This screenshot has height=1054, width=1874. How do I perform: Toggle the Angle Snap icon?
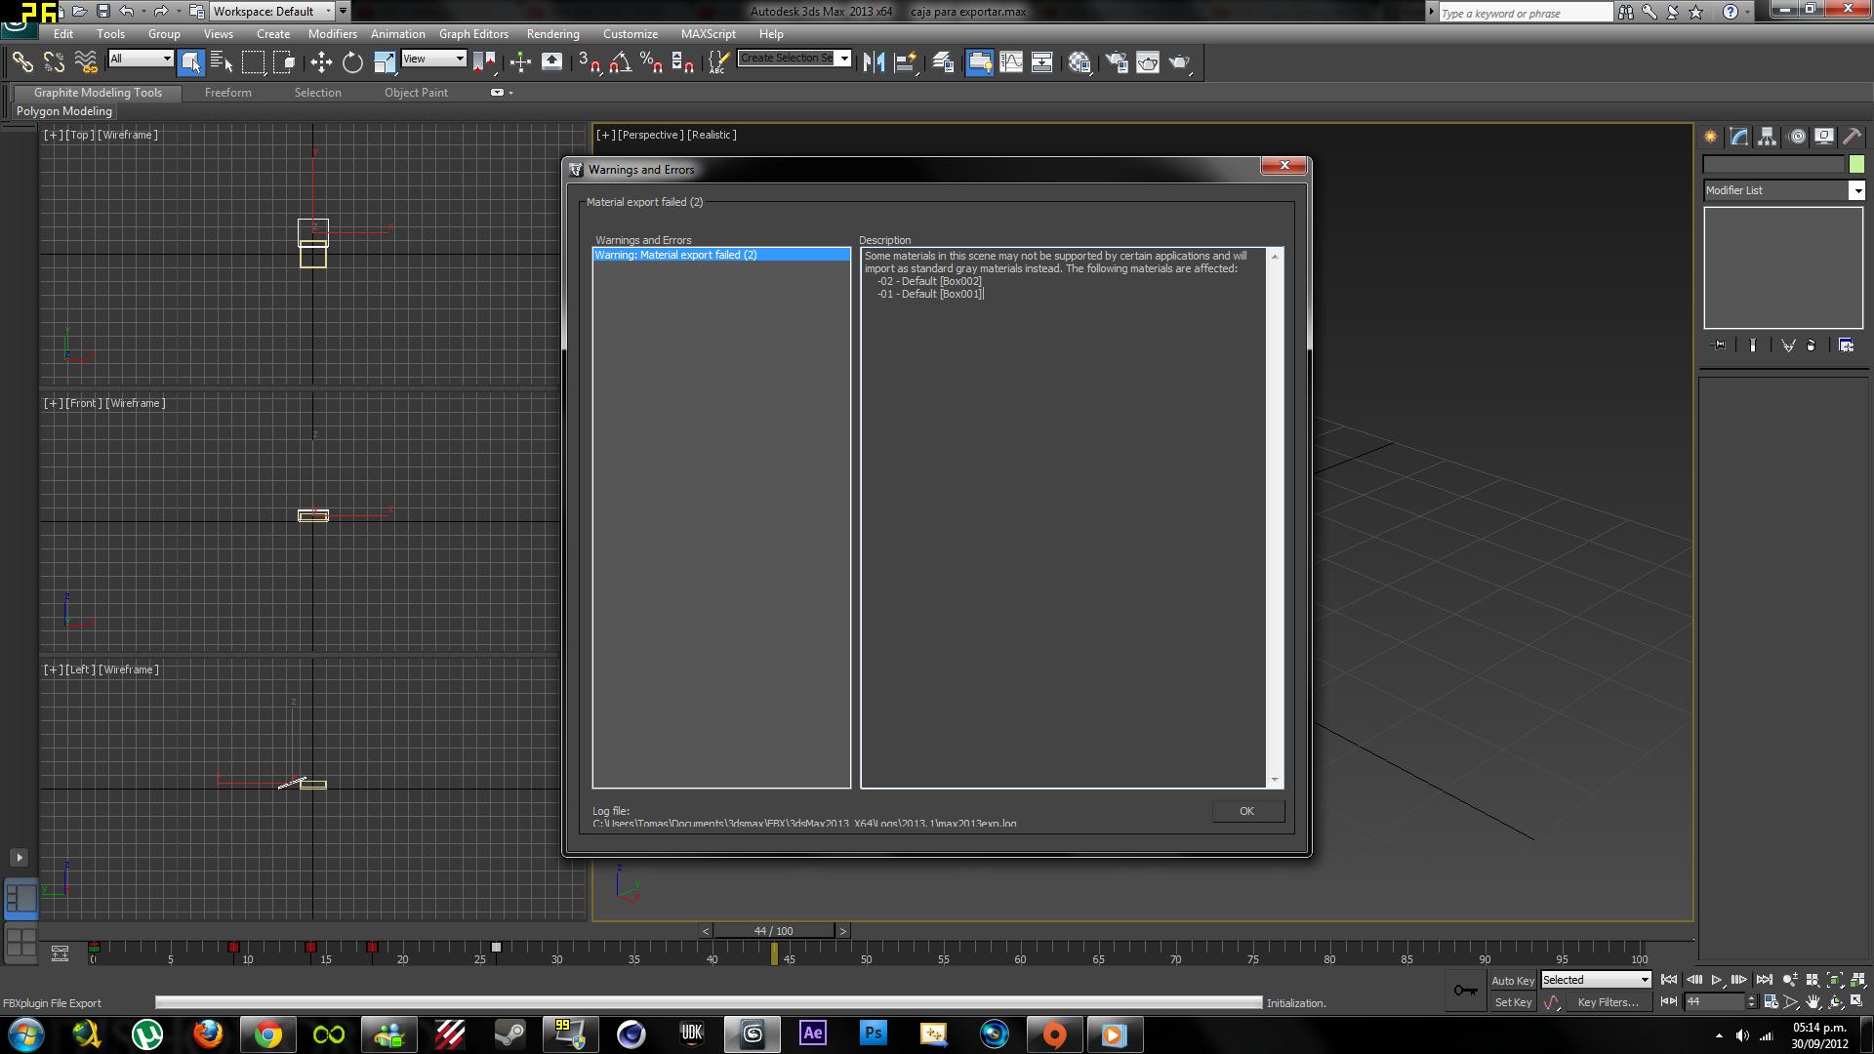620,62
